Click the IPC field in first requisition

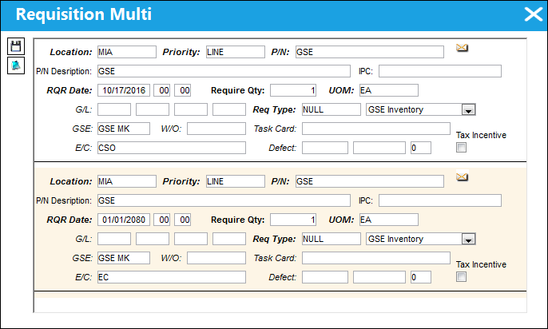(x=440, y=71)
